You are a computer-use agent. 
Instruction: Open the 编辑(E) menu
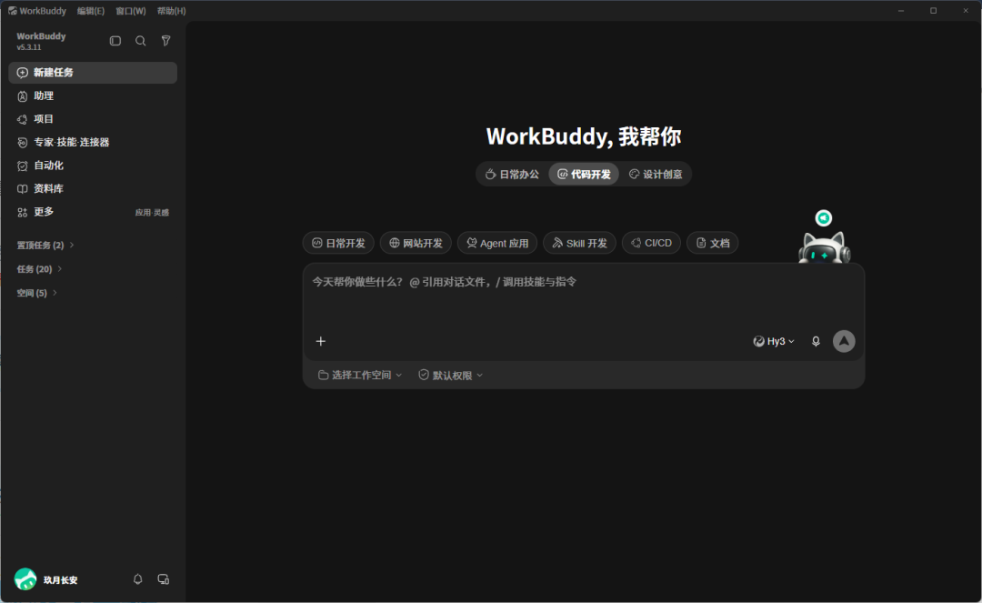pyautogui.click(x=91, y=11)
